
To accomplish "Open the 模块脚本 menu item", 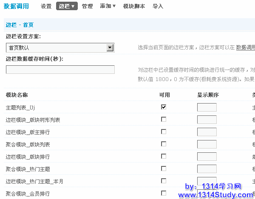I will pyautogui.click(x=134, y=6).
